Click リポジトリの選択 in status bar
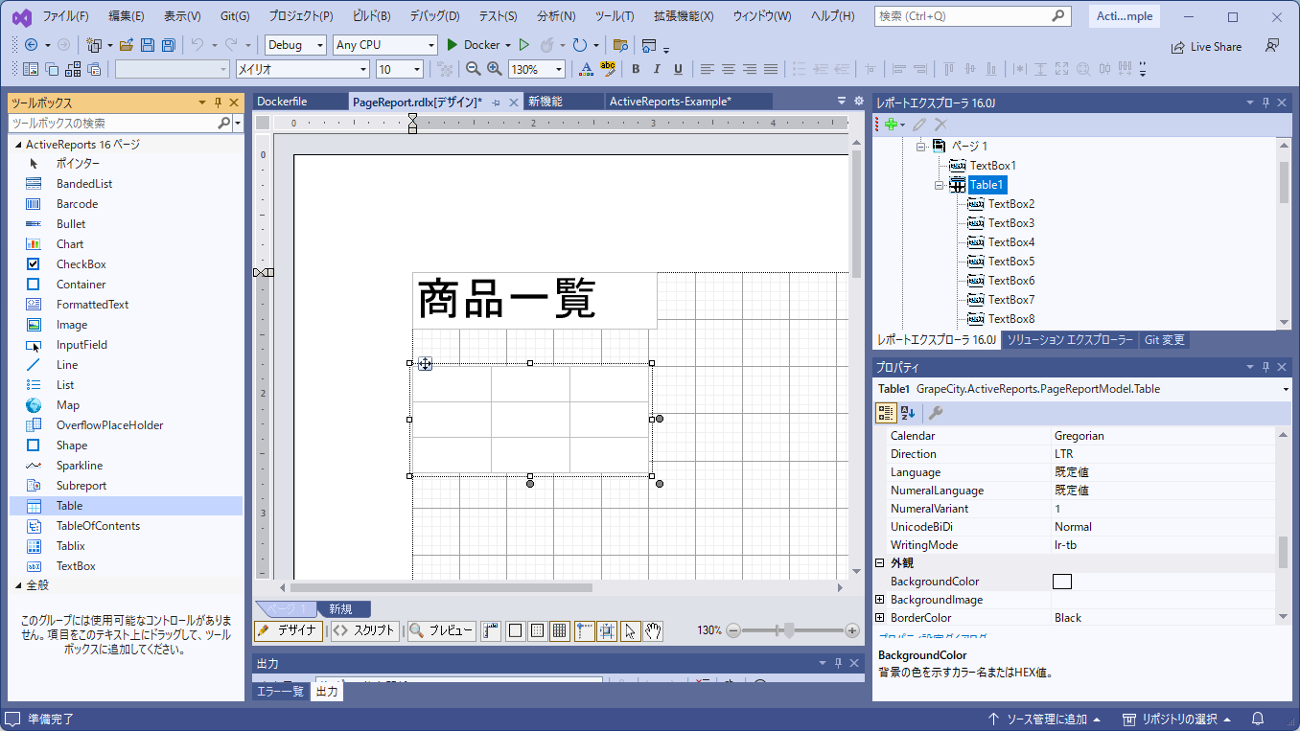The width and height of the screenshot is (1300, 731). 1175,720
